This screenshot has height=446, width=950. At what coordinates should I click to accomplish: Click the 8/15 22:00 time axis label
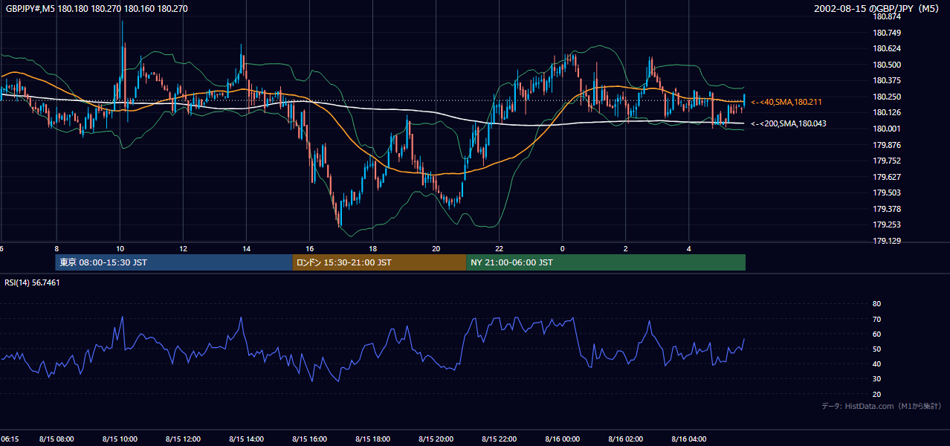pyautogui.click(x=500, y=439)
